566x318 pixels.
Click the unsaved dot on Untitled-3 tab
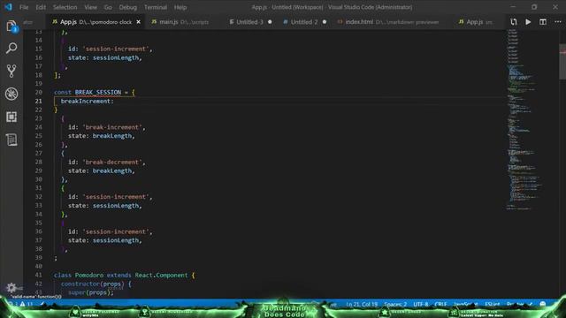pyautogui.click(x=270, y=22)
